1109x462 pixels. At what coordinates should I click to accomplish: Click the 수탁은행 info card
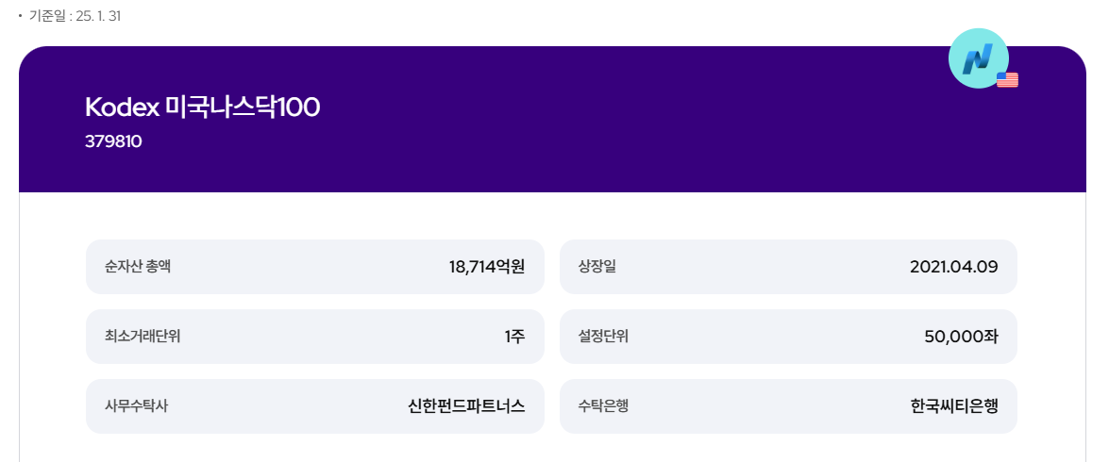pyautogui.click(x=788, y=406)
